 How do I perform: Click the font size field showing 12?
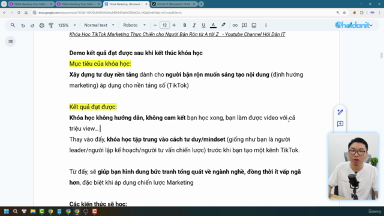point(164,25)
